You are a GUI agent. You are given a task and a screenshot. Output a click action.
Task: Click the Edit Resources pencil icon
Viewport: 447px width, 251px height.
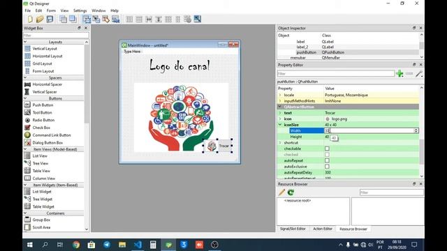[x=281, y=192]
